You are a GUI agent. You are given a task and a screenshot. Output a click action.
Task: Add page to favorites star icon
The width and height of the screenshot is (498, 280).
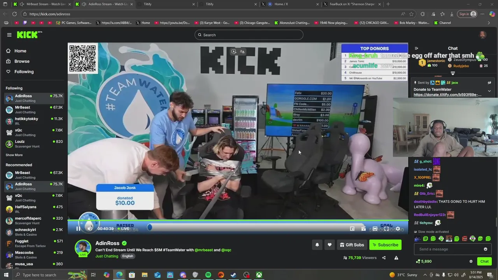412,14
